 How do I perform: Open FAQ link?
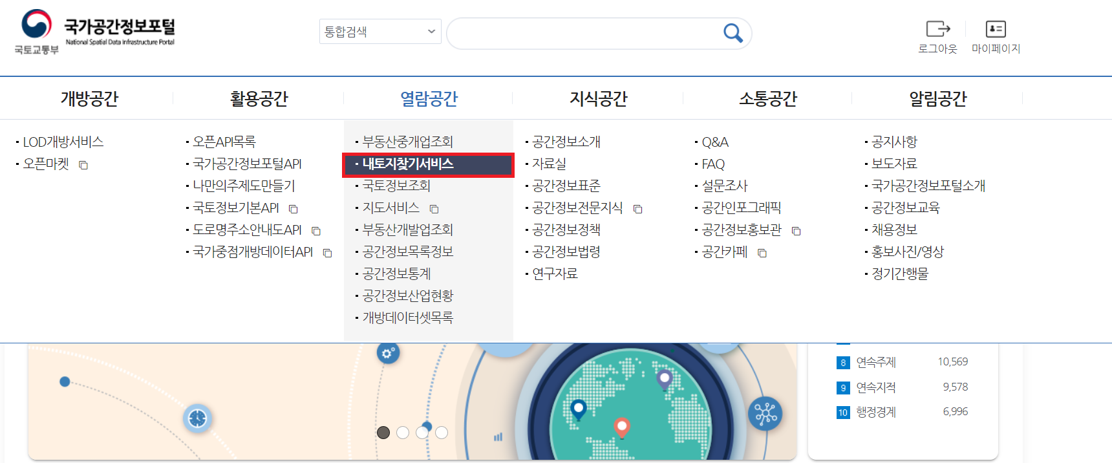pos(713,164)
